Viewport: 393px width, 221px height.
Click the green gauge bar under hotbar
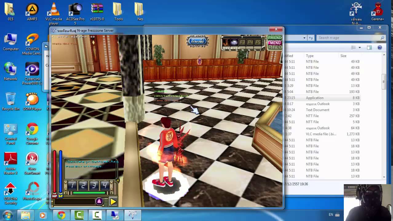(89, 193)
